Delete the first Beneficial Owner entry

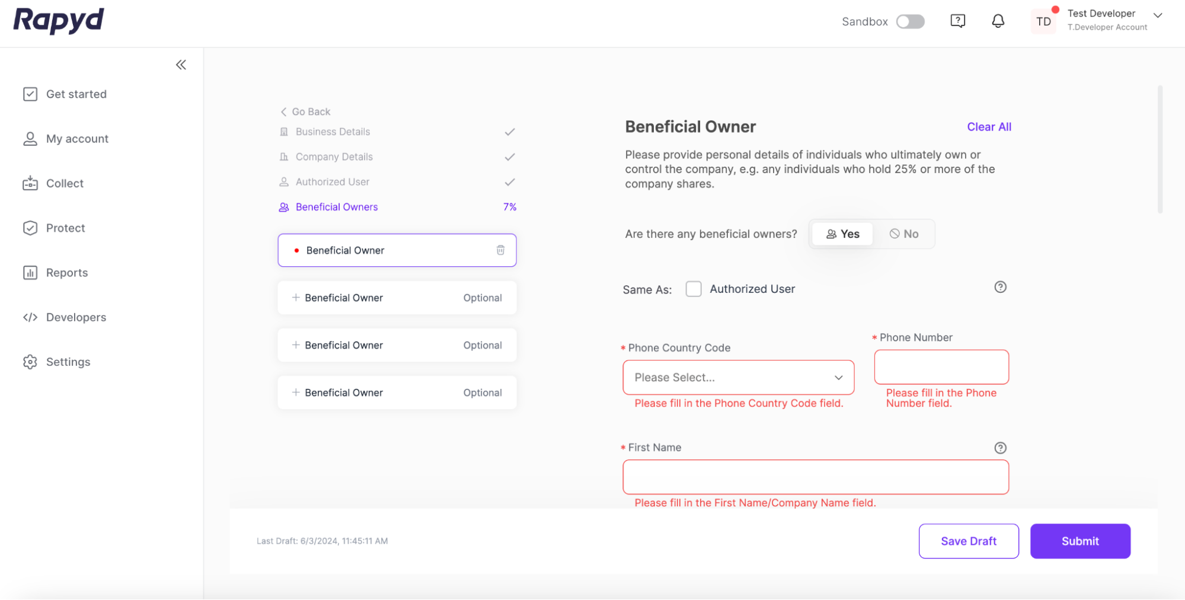coord(500,250)
